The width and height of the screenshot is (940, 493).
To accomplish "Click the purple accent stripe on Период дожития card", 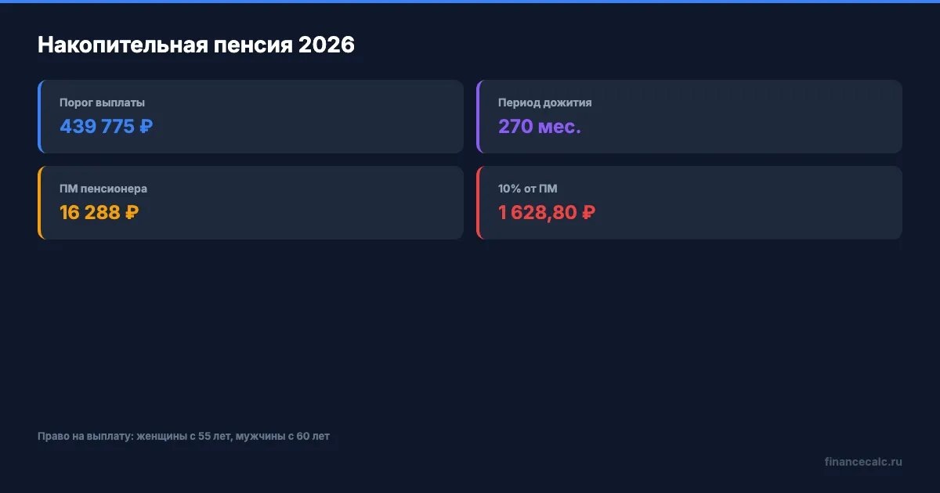I will point(478,117).
